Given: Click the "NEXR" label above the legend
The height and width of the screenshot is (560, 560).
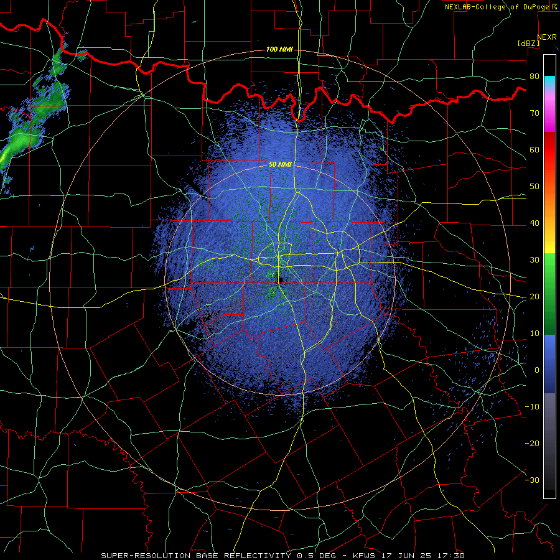Looking at the screenshot, I should click(x=547, y=37).
